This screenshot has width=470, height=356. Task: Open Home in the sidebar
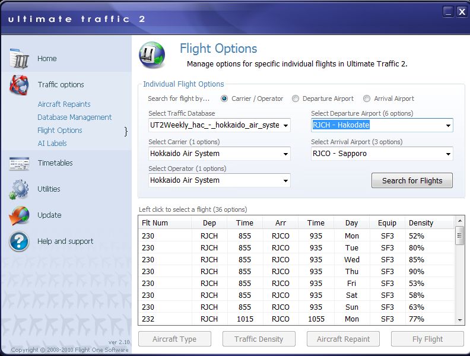[47, 58]
